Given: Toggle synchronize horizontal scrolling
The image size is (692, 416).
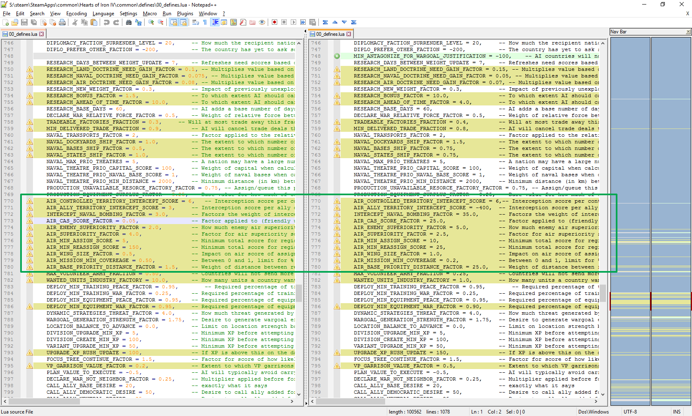Looking at the screenshot, I should 183,22.
